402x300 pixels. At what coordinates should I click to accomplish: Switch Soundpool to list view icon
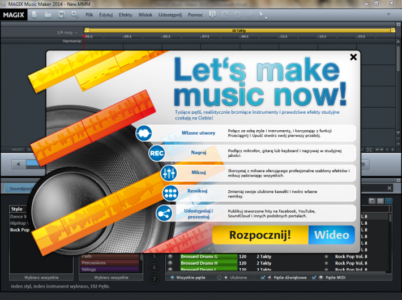(x=380, y=201)
